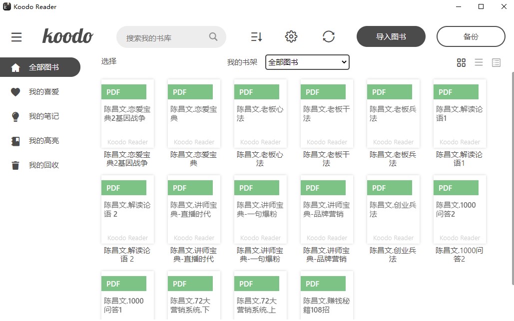This screenshot has height=321, width=514.
Task: Focus the 搜索我的书库 search field
Action: click(x=171, y=37)
